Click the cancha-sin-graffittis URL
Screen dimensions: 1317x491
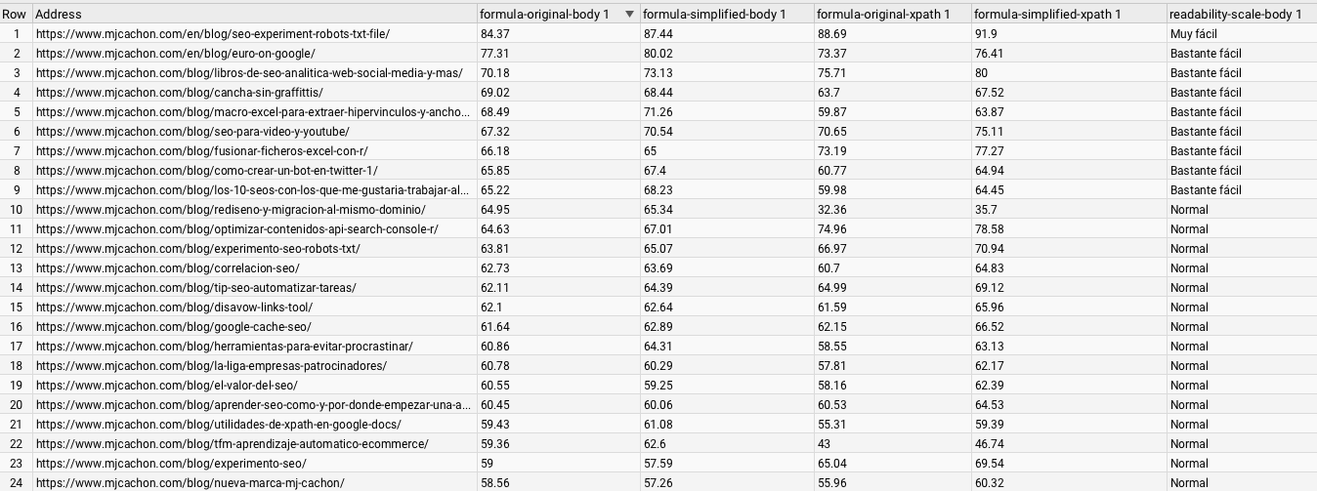pos(180,93)
